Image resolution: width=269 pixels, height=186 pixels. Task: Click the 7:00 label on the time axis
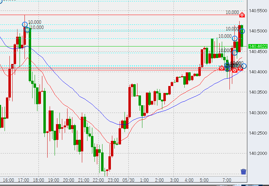227,180
